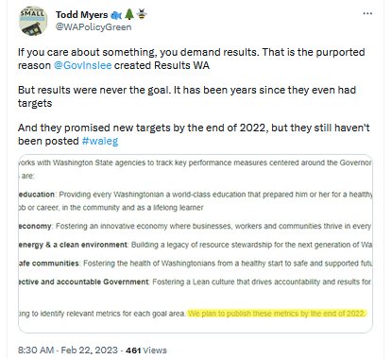
Task: Click the 8:30 AM timestamp
Action: tap(36, 350)
